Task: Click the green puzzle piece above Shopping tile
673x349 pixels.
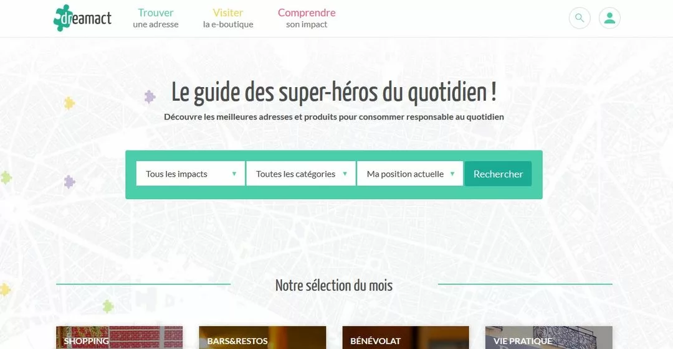Action: [108, 305]
